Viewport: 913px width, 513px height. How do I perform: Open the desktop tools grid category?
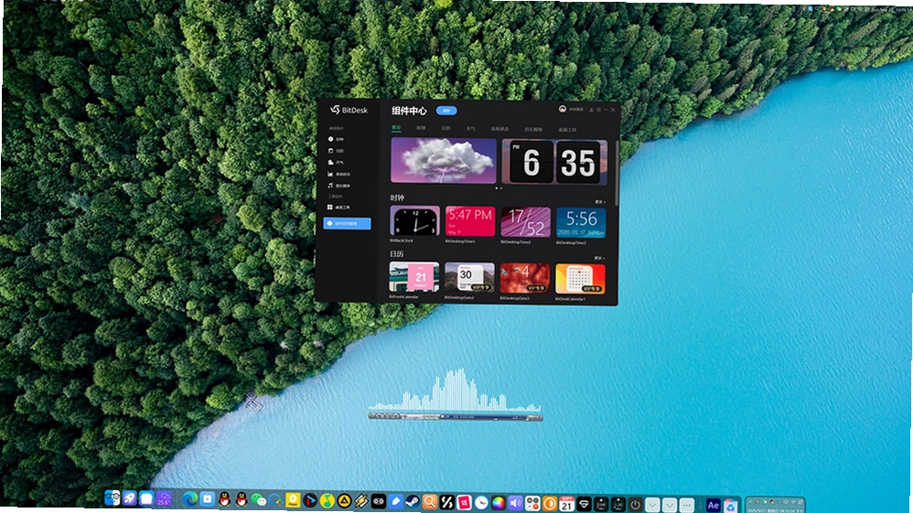click(338, 208)
